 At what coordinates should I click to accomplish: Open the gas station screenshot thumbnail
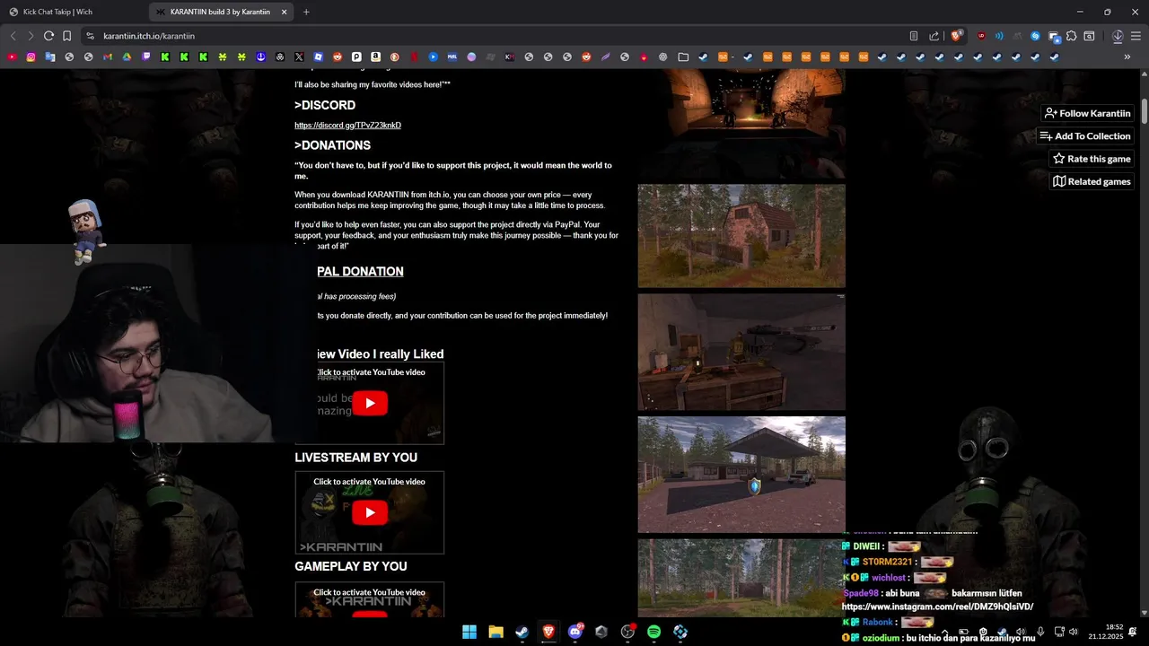(x=741, y=475)
